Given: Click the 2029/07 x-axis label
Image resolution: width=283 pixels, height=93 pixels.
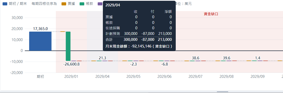Looking at the screenshot, I should pyautogui.click(x=195, y=77).
